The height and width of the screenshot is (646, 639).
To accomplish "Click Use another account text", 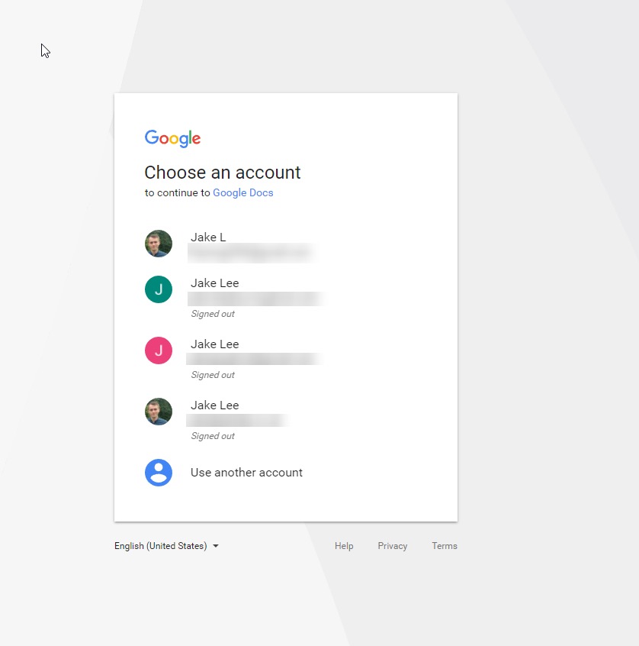I will click(246, 473).
